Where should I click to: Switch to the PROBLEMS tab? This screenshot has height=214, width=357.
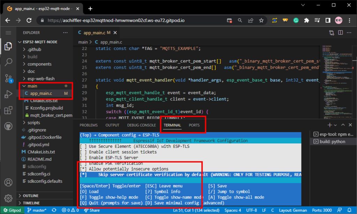[x=88, y=125]
